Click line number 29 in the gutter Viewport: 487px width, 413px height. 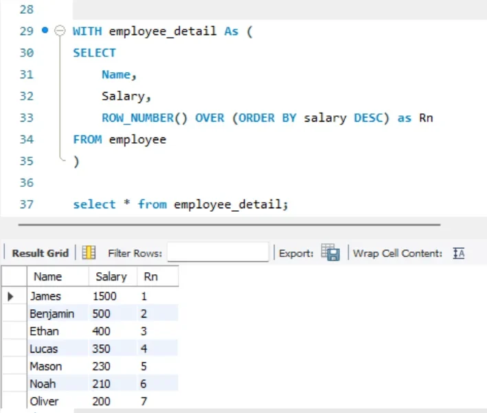26,31
